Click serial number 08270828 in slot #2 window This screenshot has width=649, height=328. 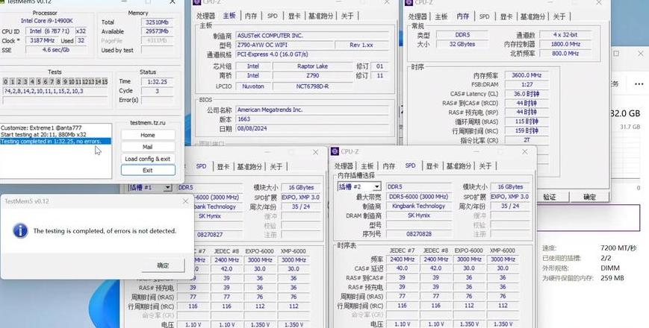(419, 234)
